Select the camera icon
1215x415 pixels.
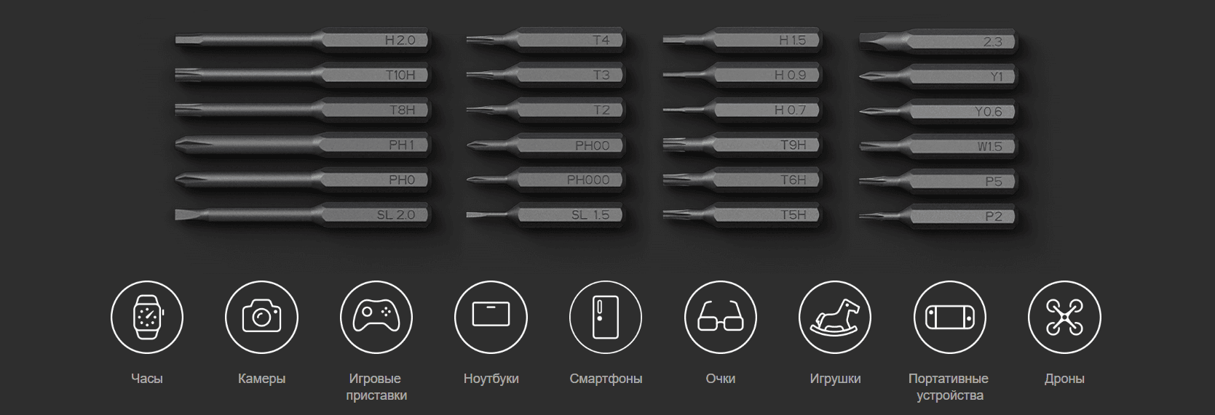pyautogui.click(x=261, y=318)
